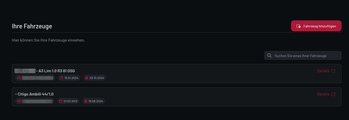Screen dimensions: 349x120
Task: Click calendar icon next to 16.01.2024
Action: click(61, 78)
